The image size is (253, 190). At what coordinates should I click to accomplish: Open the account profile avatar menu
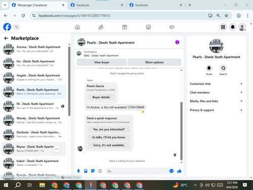click(x=242, y=27)
